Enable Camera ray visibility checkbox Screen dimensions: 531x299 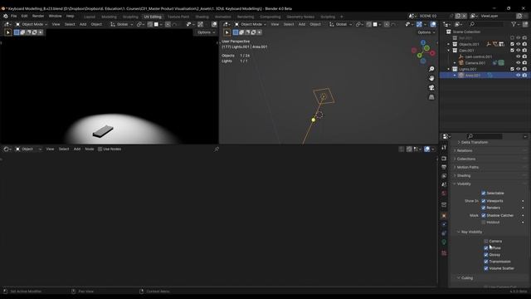click(x=486, y=241)
